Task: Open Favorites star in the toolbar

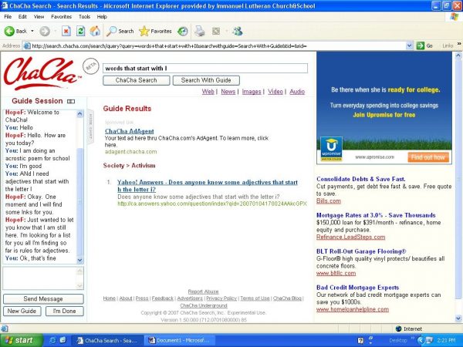Action: [x=155, y=31]
